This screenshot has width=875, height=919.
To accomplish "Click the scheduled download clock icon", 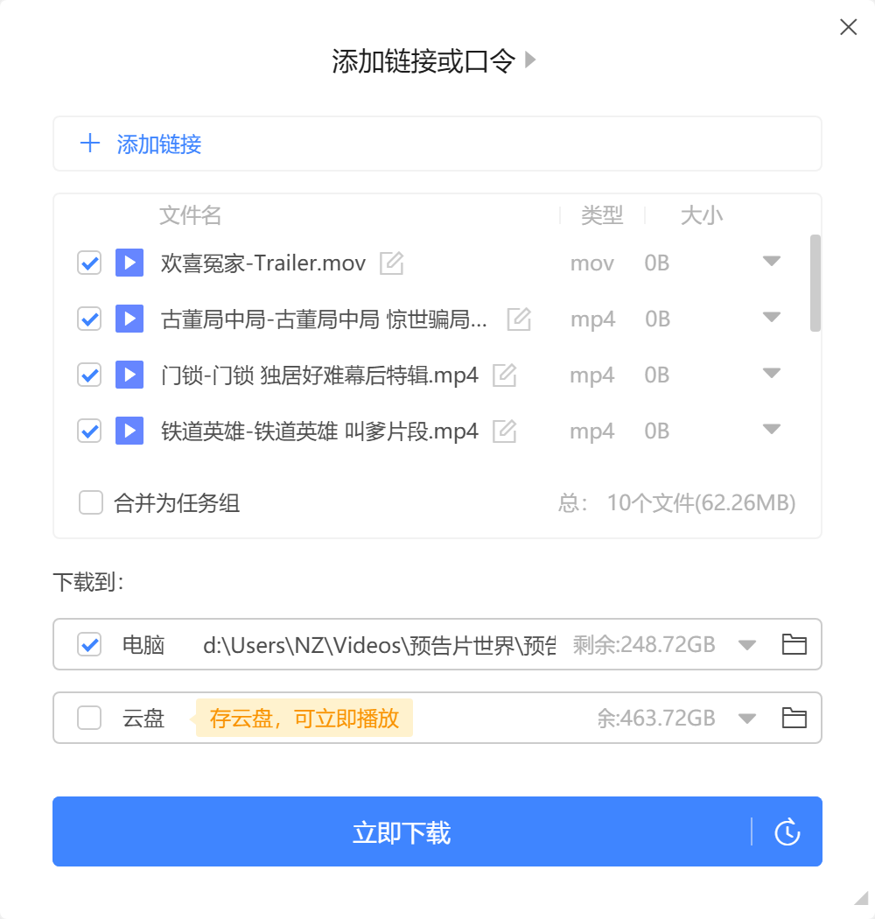I will 787,831.
